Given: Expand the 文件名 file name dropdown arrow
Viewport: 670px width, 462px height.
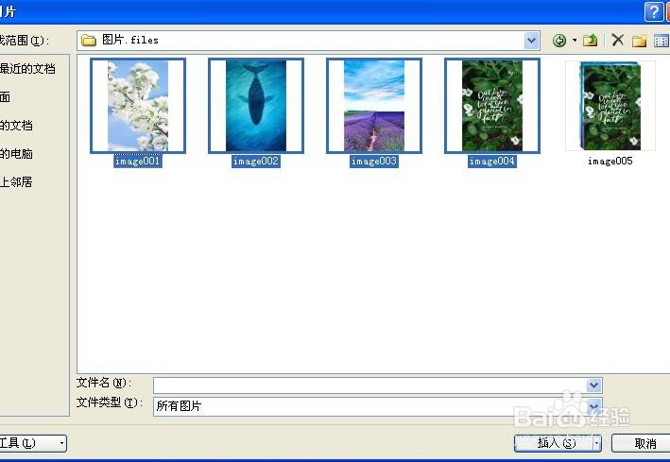Looking at the screenshot, I should click(594, 385).
